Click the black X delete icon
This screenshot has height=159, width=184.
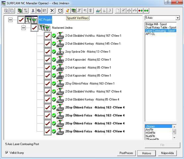pos(52,11)
